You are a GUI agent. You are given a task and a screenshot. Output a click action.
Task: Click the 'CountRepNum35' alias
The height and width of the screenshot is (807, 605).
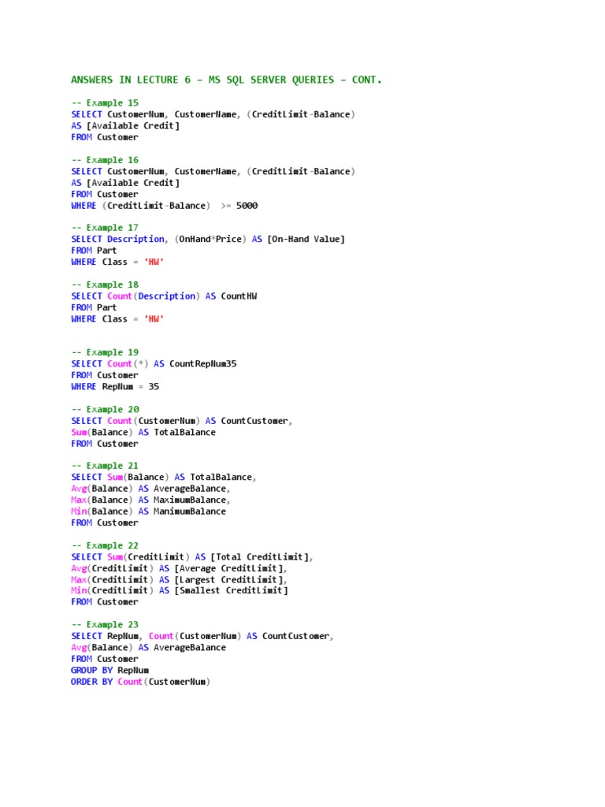[203, 364]
